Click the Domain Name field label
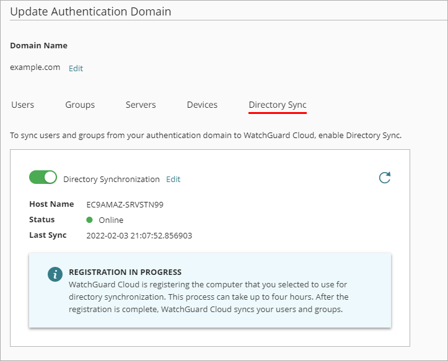Image resolution: width=448 pixels, height=361 pixels. tap(39, 45)
